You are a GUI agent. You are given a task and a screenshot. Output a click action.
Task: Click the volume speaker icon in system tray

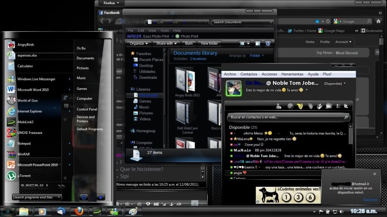point(342,212)
